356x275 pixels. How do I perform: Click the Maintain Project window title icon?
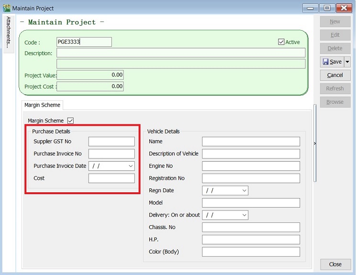coord(6,8)
